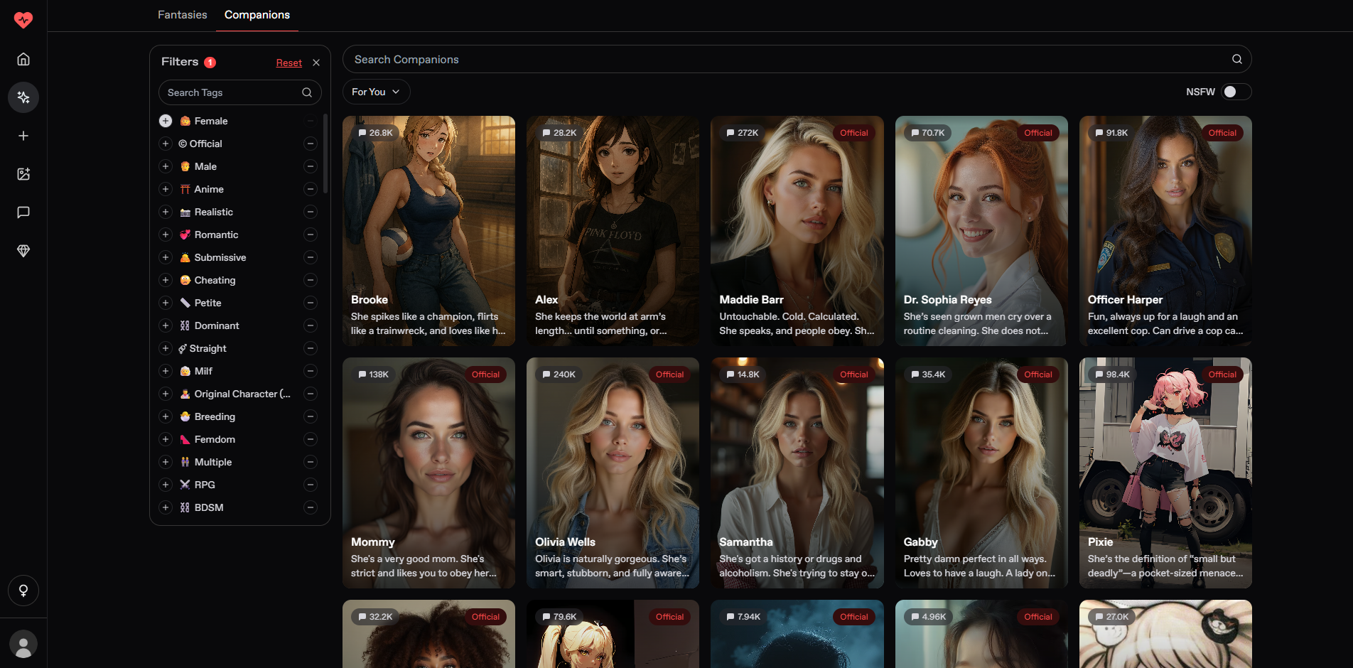Open the Samantha companion card
The image size is (1353, 668).
point(797,473)
